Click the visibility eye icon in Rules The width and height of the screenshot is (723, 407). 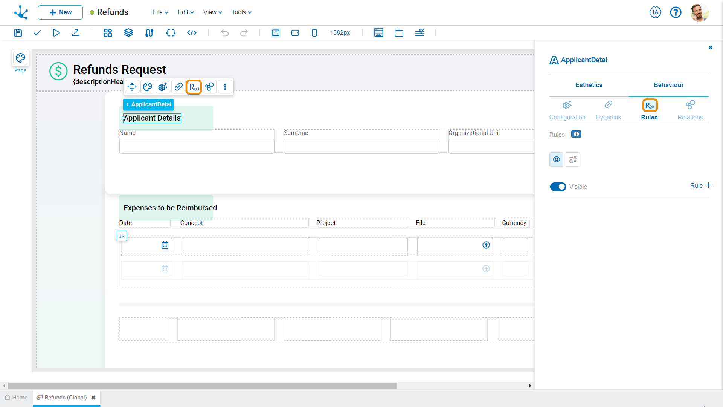pyautogui.click(x=556, y=159)
